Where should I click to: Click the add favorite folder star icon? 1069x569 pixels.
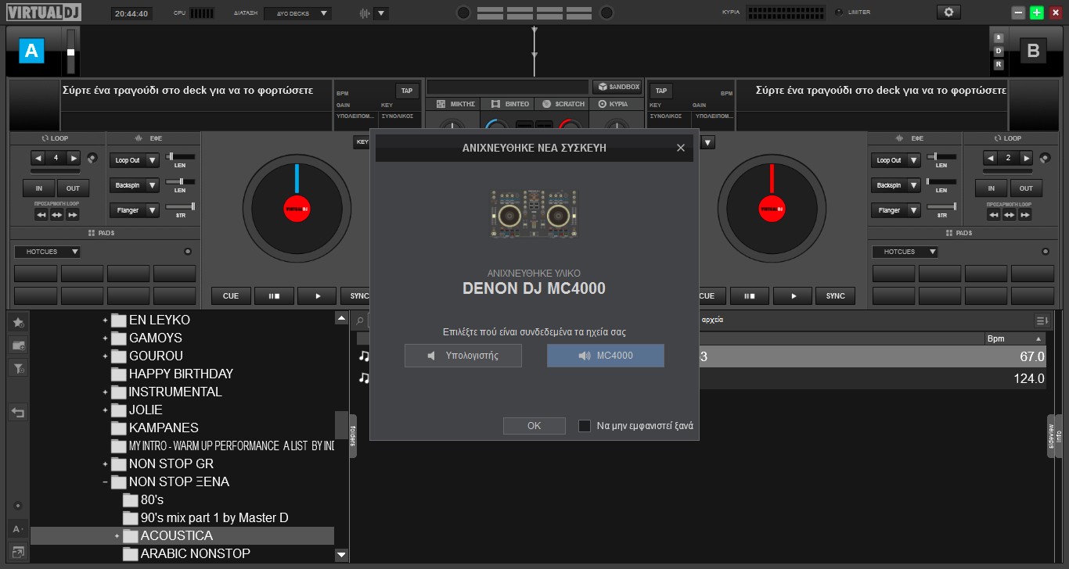19,322
